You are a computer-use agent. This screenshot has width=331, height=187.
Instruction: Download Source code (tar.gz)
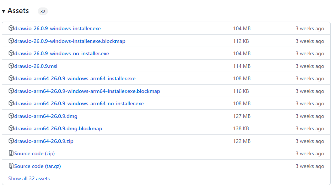pos(37,166)
